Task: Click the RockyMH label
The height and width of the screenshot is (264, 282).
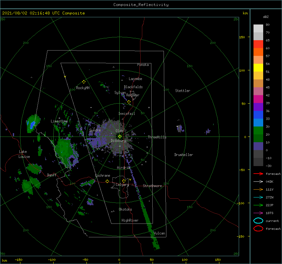Action: pyautogui.click(x=83, y=88)
